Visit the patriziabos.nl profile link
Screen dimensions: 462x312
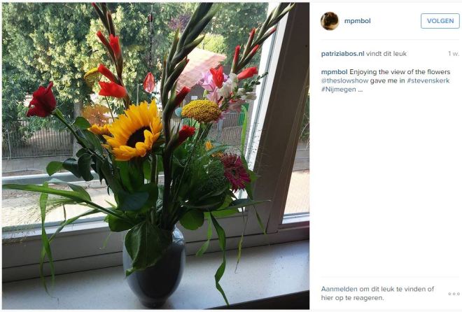tap(343, 54)
